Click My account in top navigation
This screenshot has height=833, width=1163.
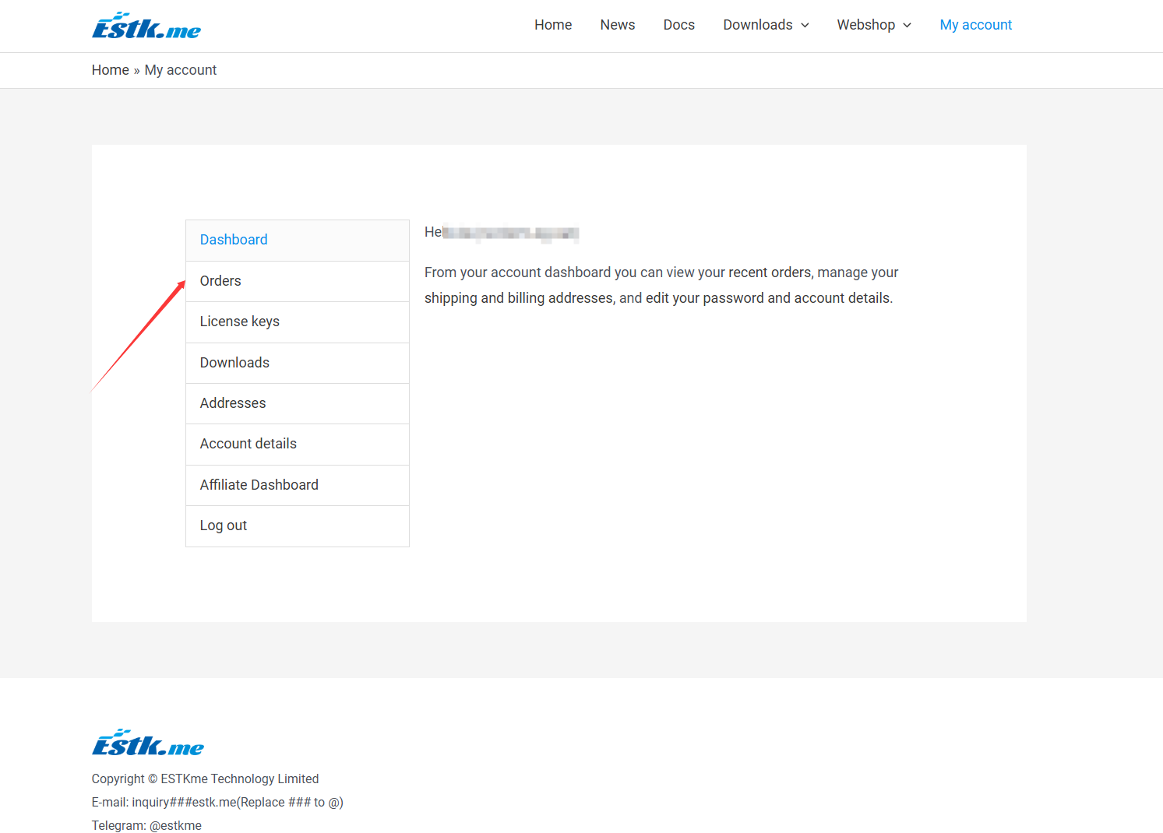[975, 25]
